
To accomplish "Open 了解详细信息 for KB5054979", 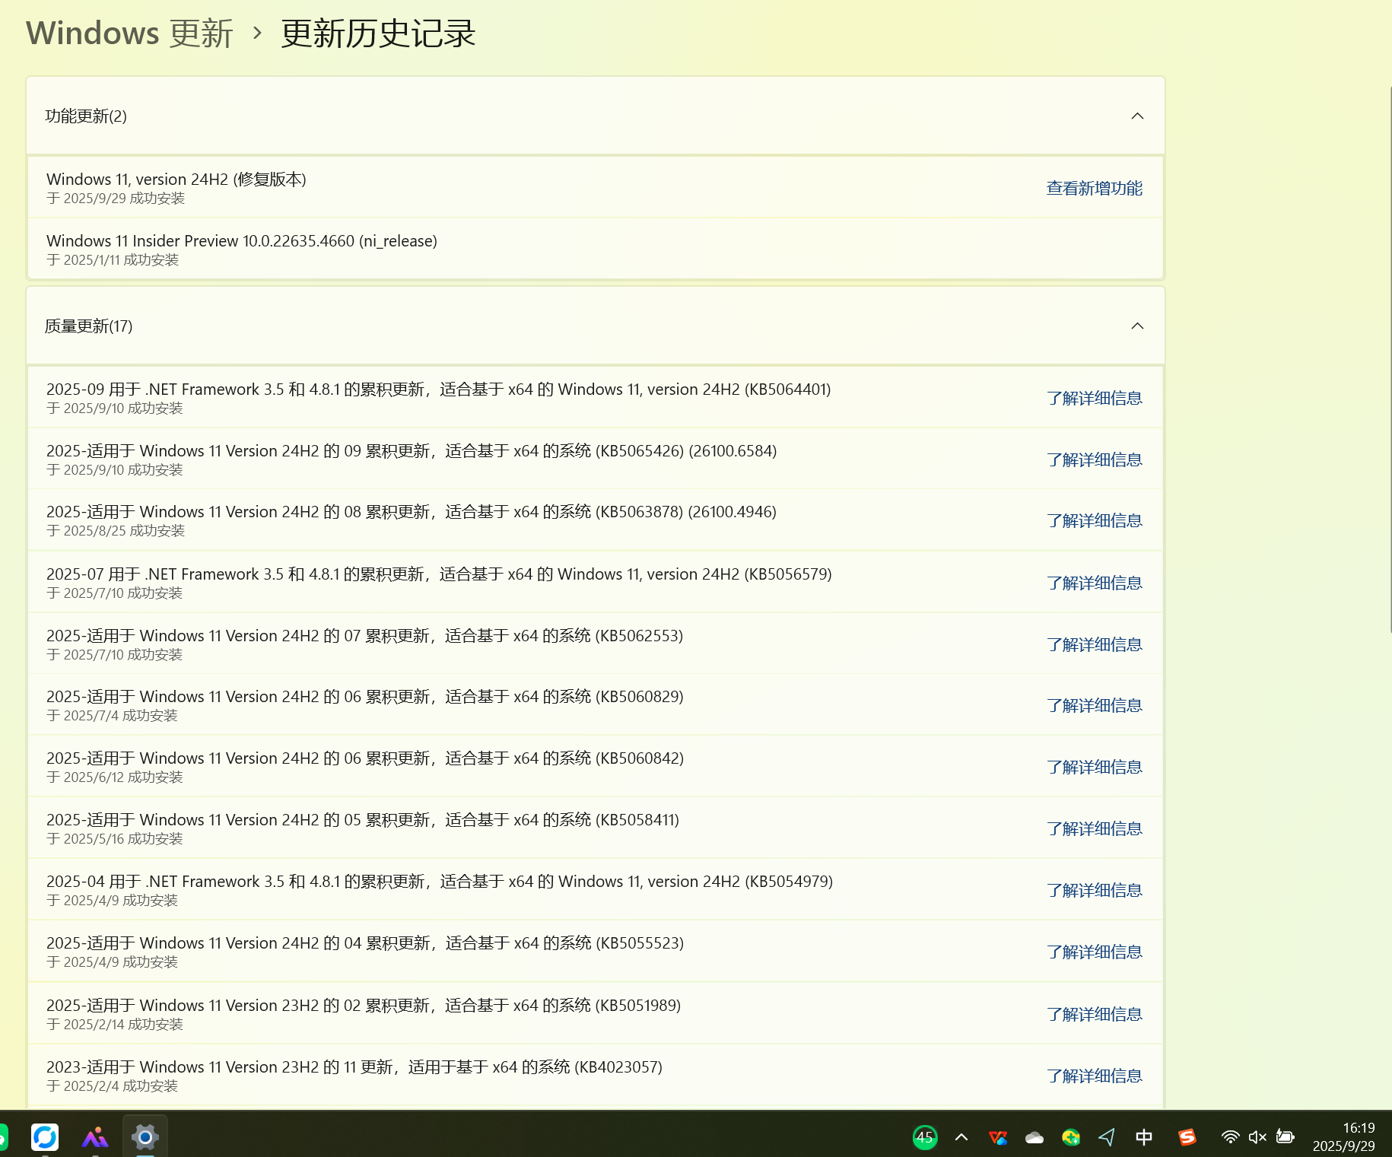I will [x=1094, y=890].
